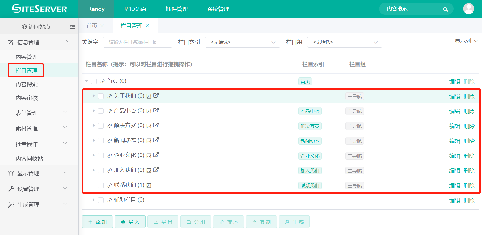Image resolution: width=482 pixels, height=235 pixels.
Task: Open the 系统管理 menu
Action: tap(218, 9)
